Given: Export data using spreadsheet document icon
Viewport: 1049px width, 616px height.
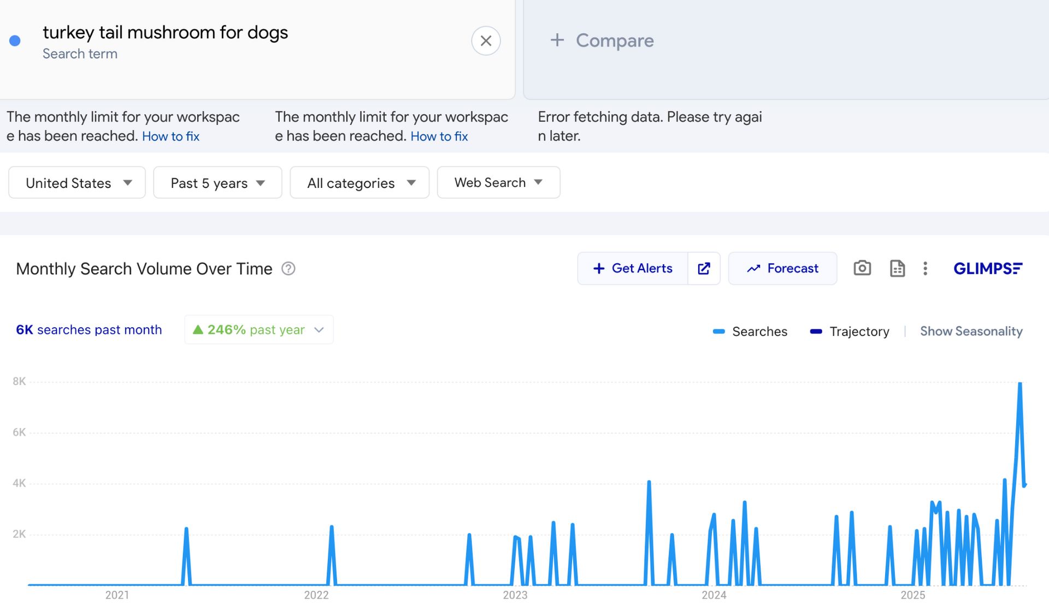Looking at the screenshot, I should pos(897,268).
